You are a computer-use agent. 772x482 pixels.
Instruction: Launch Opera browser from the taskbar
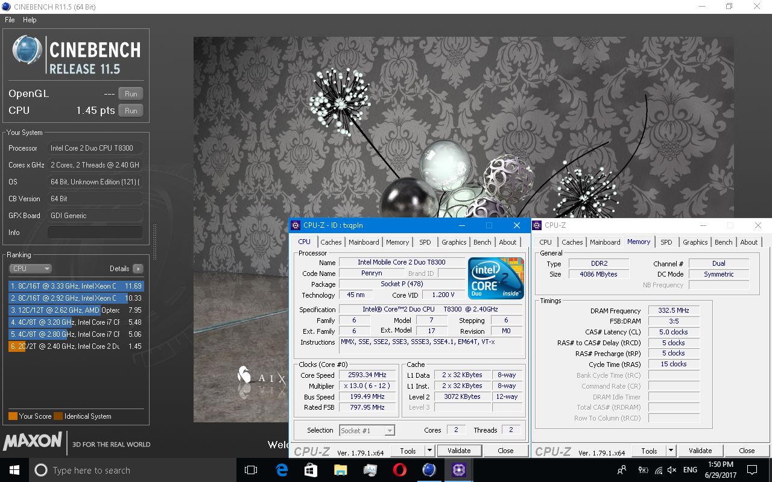point(399,470)
